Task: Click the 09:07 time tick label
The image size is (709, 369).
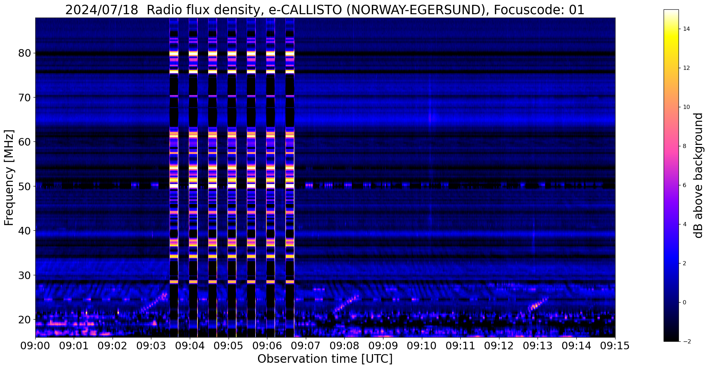Action: pyautogui.click(x=306, y=346)
